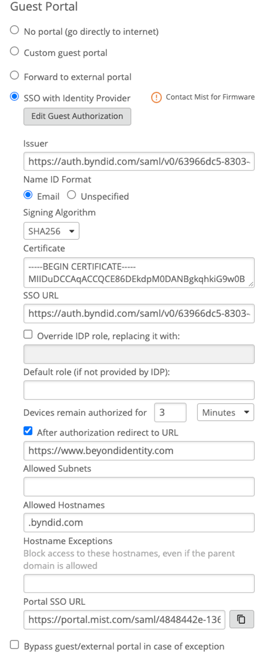Viewport: 267px width, 660px height.
Task: Open the Minutes duration unit dropdown
Action: click(x=225, y=412)
